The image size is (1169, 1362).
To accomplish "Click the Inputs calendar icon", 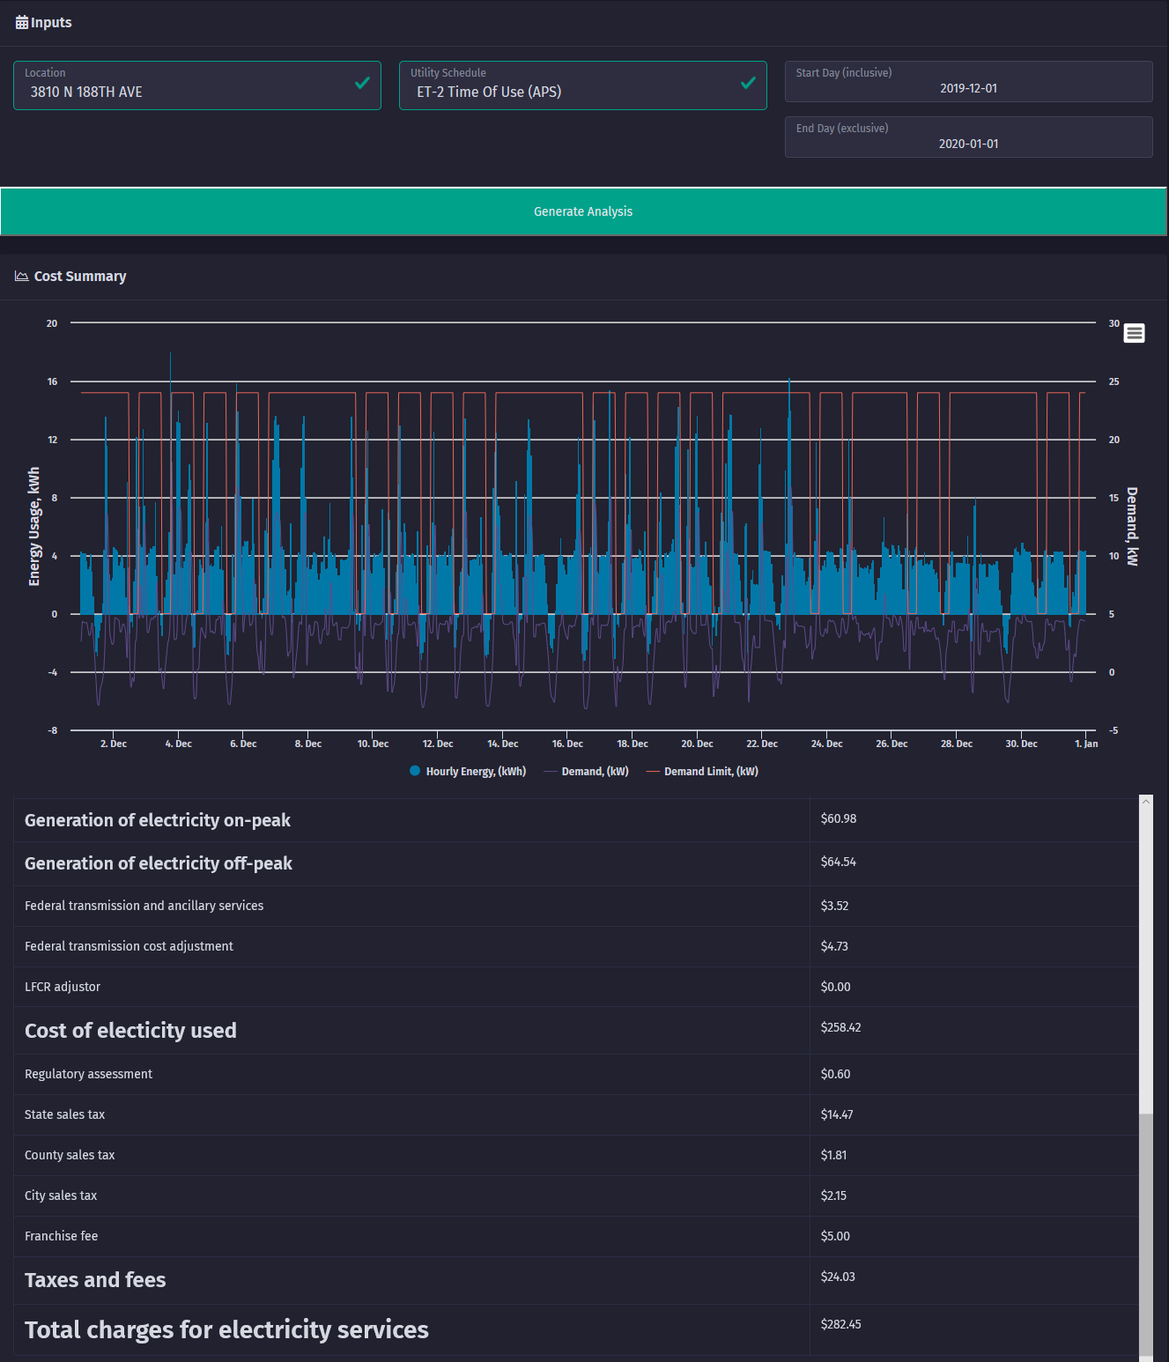I will (22, 23).
